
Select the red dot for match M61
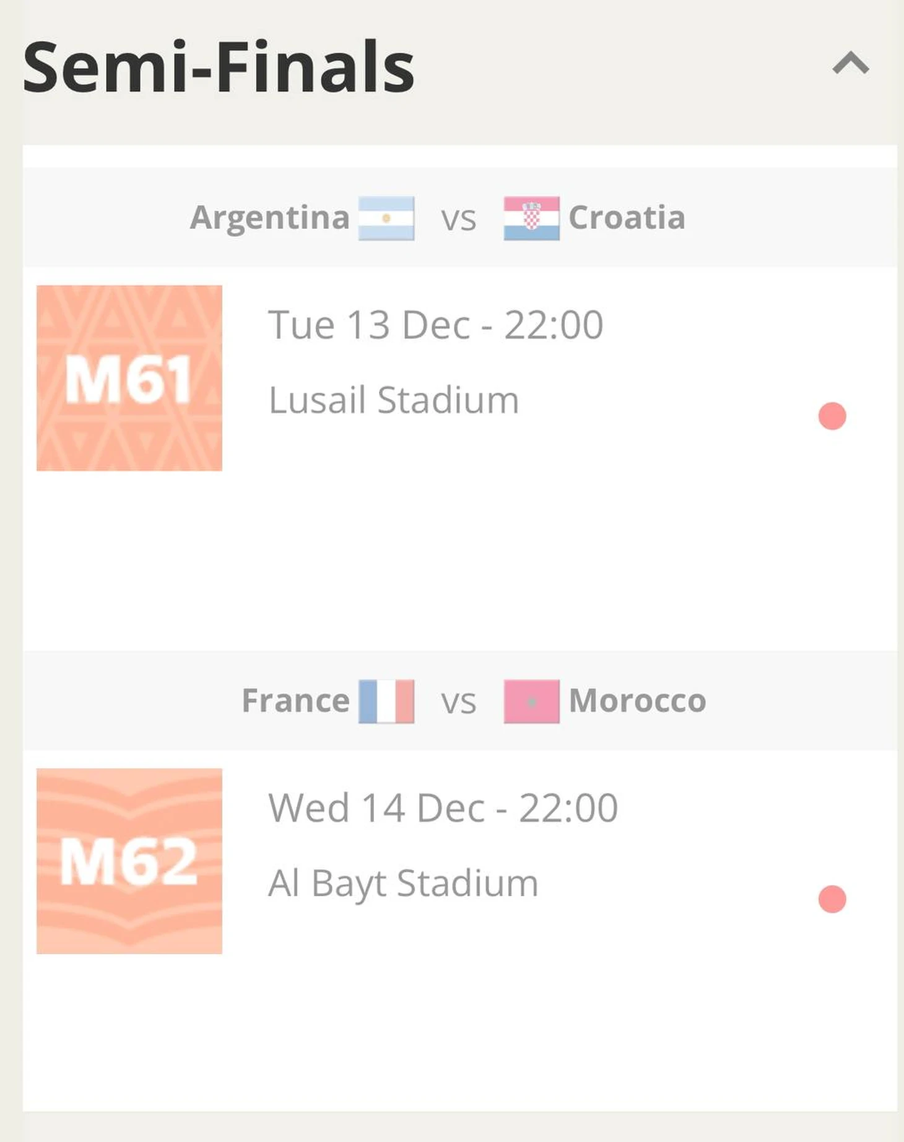pos(832,416)
